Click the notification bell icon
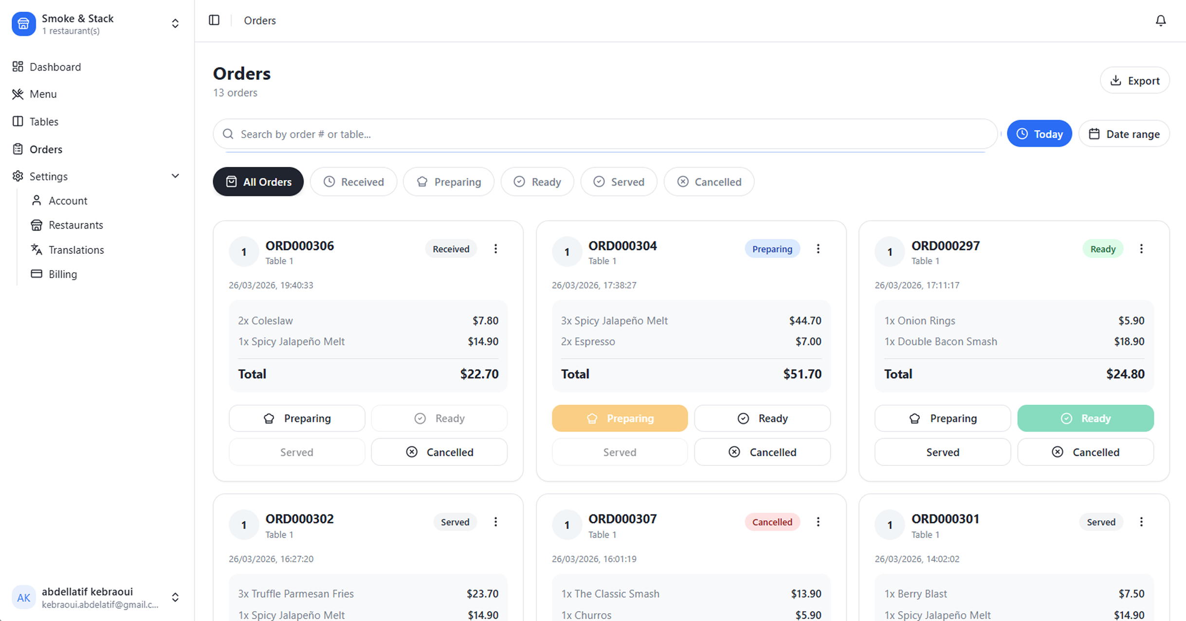This screenshot has height=621, width=1186. [x=1161, y=20]
